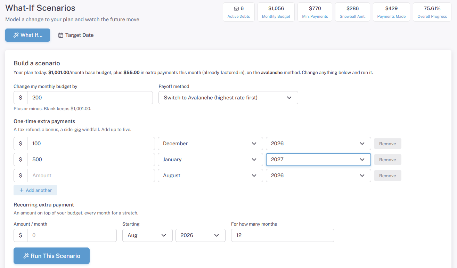This screenshot has height=268, width=457.
Task: Open the December month dropdown
Action: click(210, 144)
